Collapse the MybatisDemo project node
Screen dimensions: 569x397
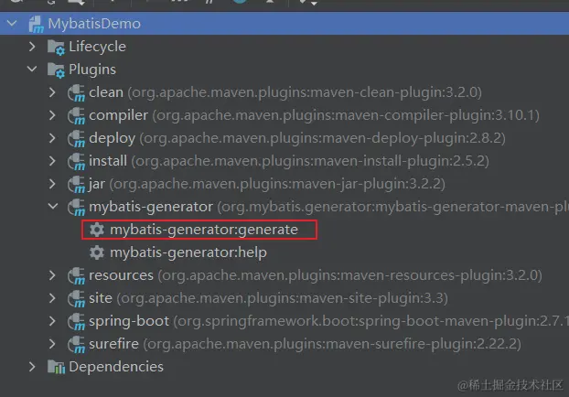(x=12, y=24)
